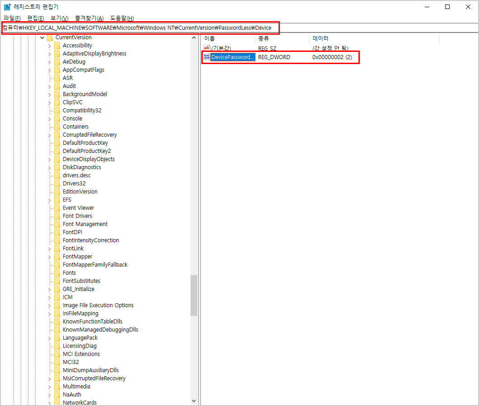Click the ClipSVC folder icon
Screen dimensions: 479x406
(x=57, y=102)
